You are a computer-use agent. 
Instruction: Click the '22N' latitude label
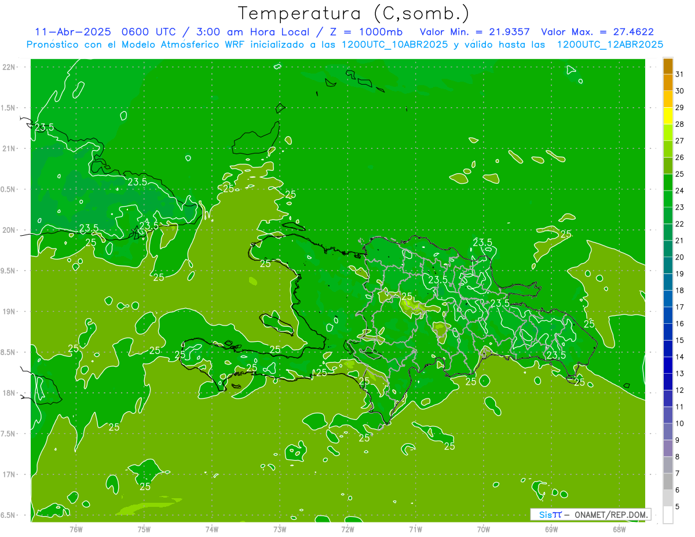tap(9, 67)
